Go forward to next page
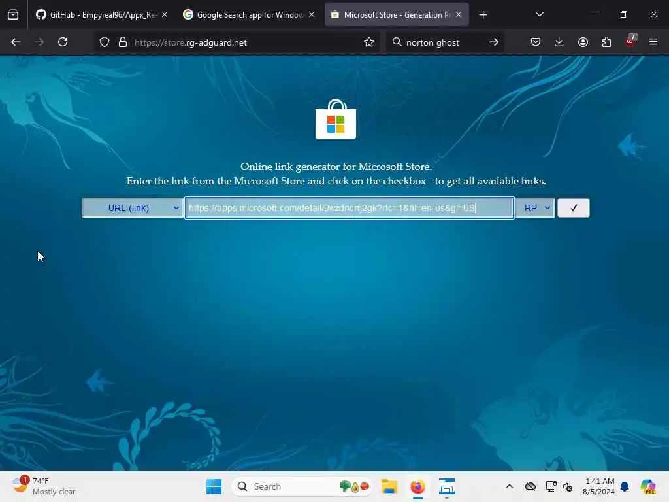Image resolution: width=669 pixels, height=502 pixels. 39,42
